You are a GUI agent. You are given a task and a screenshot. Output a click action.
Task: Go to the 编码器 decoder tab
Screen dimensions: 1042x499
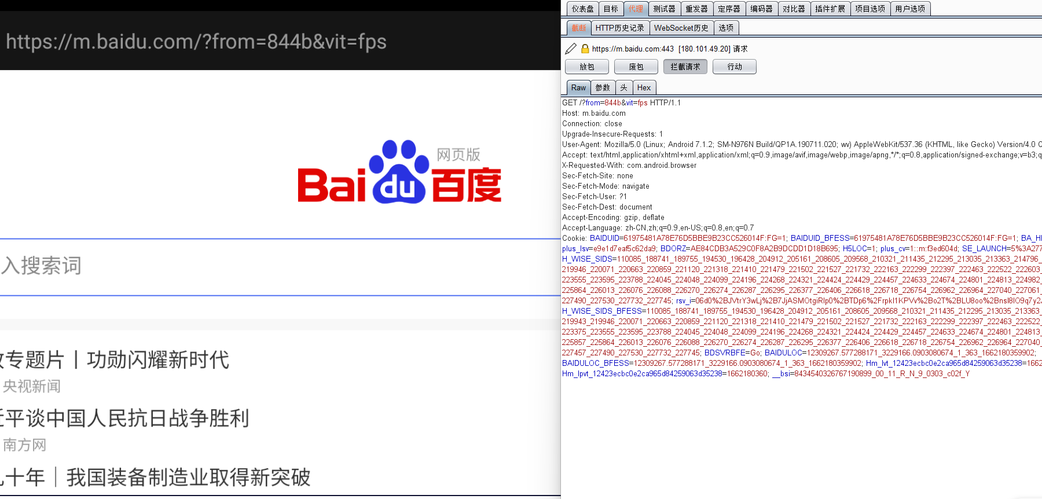[x=761, y=9]
